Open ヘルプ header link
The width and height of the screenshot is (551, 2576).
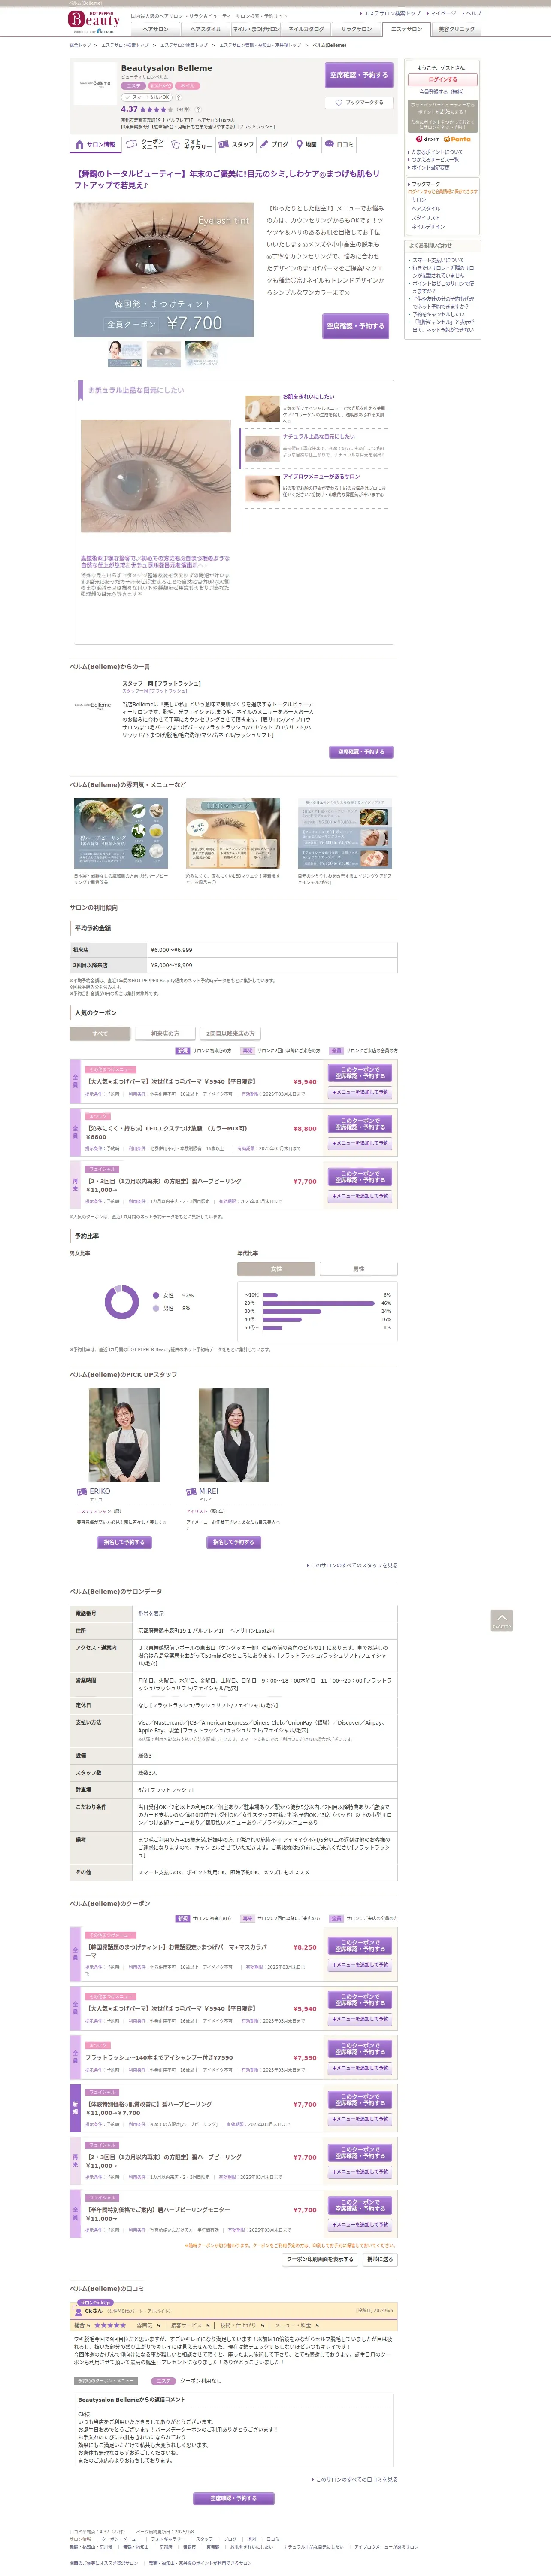point(472,14)
